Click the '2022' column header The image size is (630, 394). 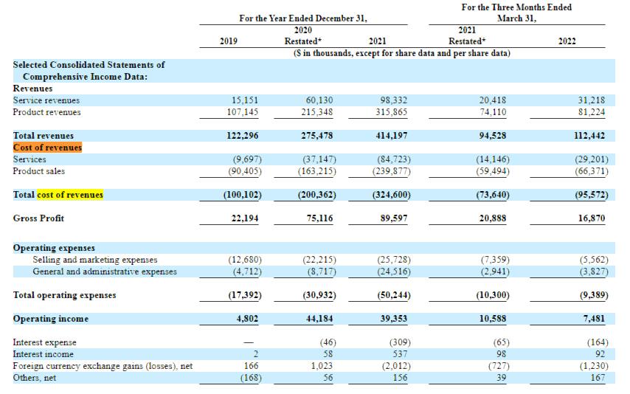[567, 41]
